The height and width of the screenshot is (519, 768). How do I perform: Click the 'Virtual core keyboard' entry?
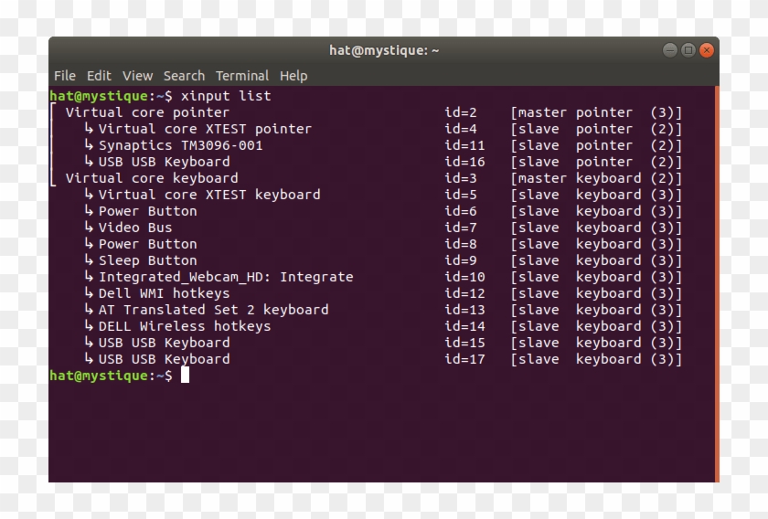[152, 178]
